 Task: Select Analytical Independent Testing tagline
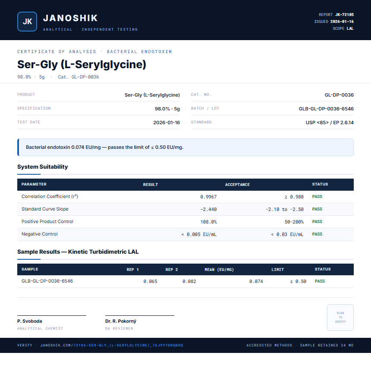click(x=91, y=29)
